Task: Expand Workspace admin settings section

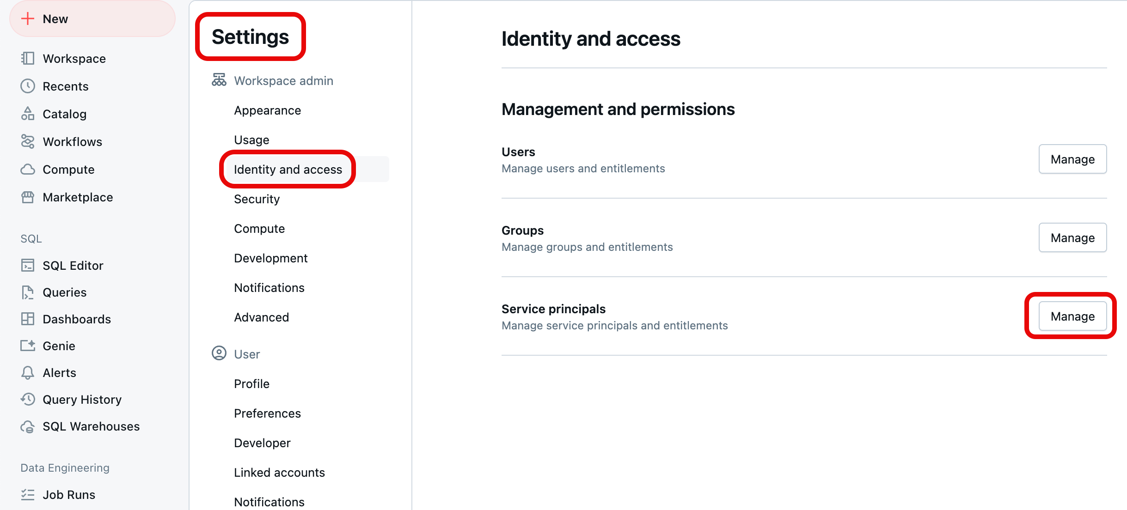Action: point(284,80)
